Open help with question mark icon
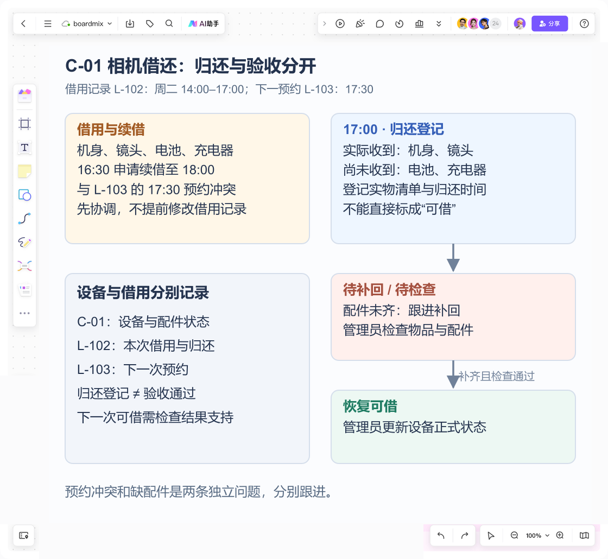Image resolution: width=608 pixels, height=559 pixels. [x=584, y=24]
